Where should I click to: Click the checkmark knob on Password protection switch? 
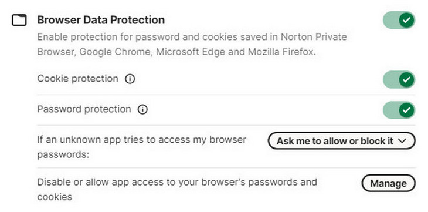coord(406,110)
